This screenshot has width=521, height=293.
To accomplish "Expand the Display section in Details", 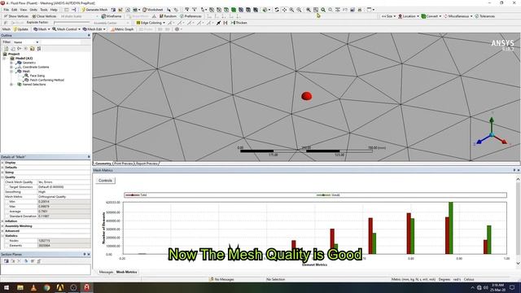I will [x=2, y=163].
